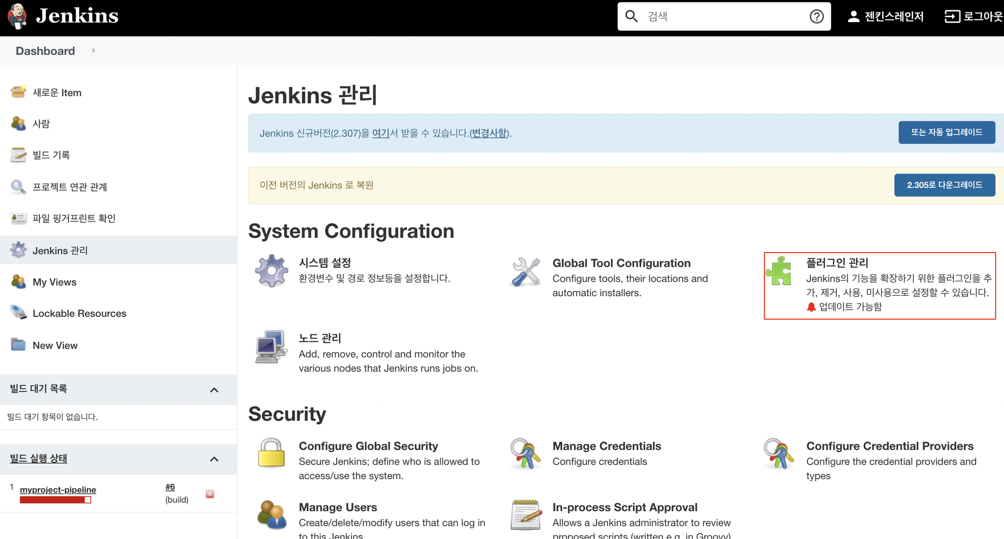The height and width of the screenshot is (539, 1004).
Task: Click the 노드 관리 computer icon
Action: point(272,346)
